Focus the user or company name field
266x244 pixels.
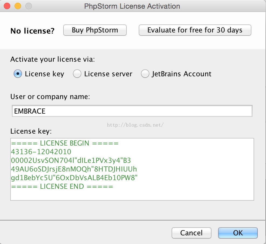pyautogui.click(x=132, y=111)
